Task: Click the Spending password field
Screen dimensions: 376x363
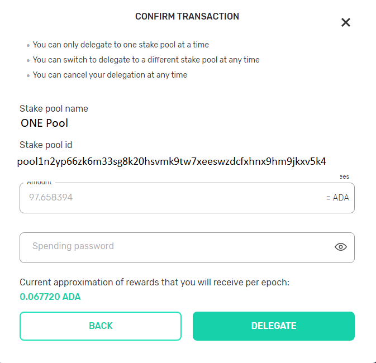Action: 187,247
